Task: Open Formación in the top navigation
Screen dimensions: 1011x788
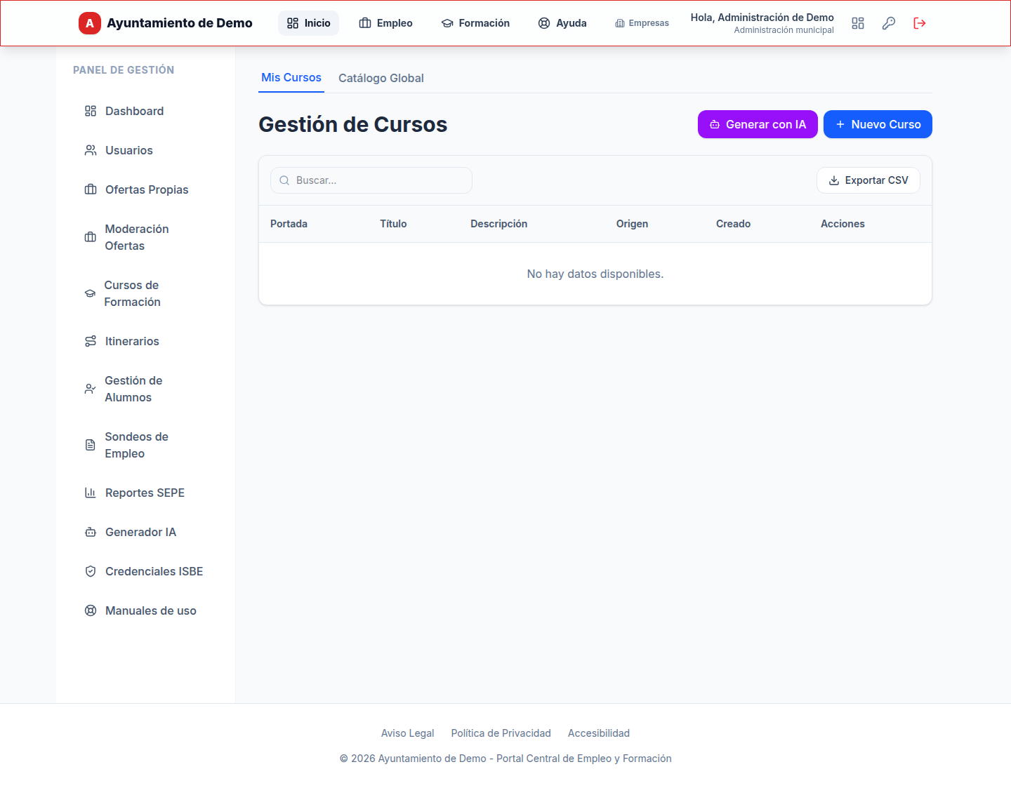Action: pos(475,23)
